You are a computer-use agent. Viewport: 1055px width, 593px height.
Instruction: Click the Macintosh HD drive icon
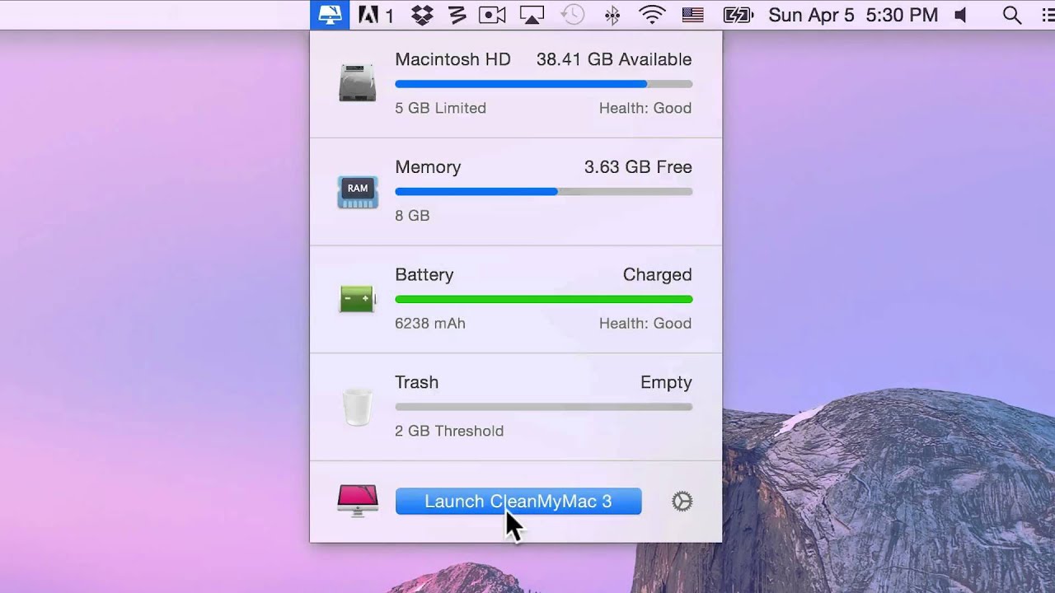point(358,83)
